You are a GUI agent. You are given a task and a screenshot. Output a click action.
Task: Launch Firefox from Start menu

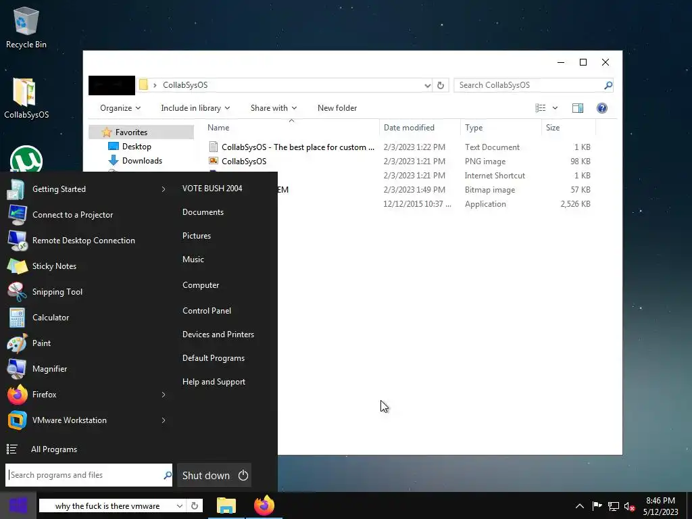pyautogui.click(x=86, y=395)
